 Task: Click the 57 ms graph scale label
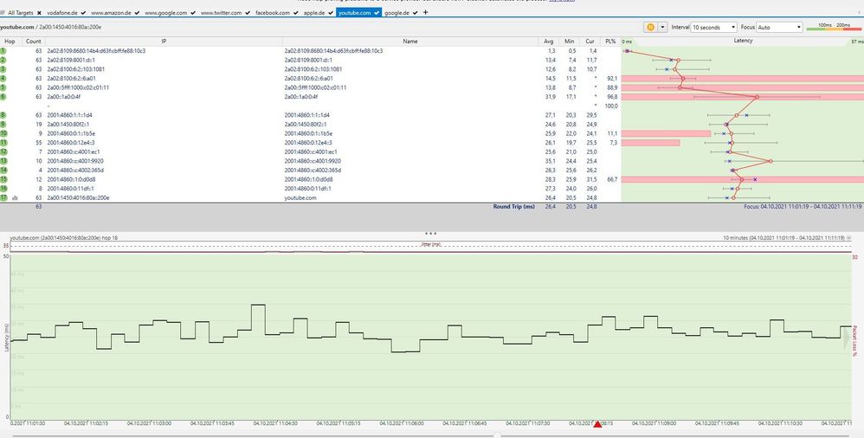[857, 42]
